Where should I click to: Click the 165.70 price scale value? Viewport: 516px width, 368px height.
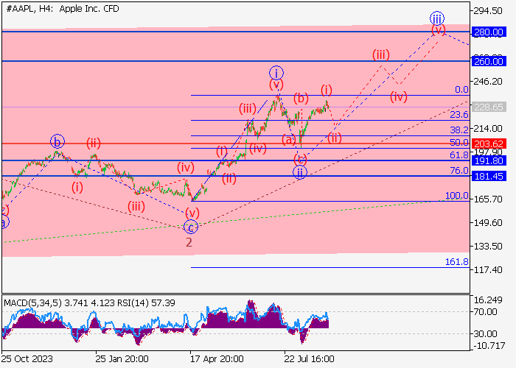(x=488, y=199)
